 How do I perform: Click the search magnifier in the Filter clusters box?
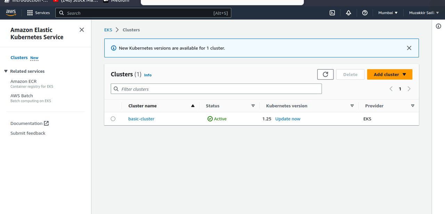pos(116,89)
